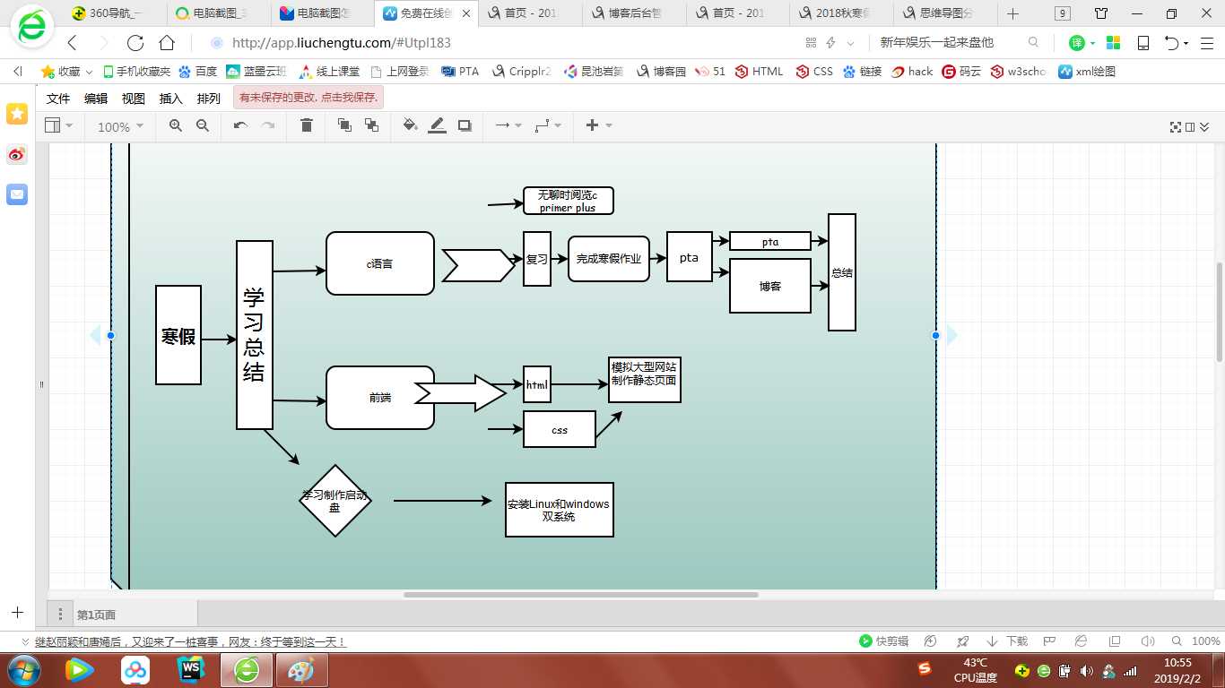Open the 文件 menu
Image resolution: width=1225 pixels, height=688 pixels.
coord(58,99)
